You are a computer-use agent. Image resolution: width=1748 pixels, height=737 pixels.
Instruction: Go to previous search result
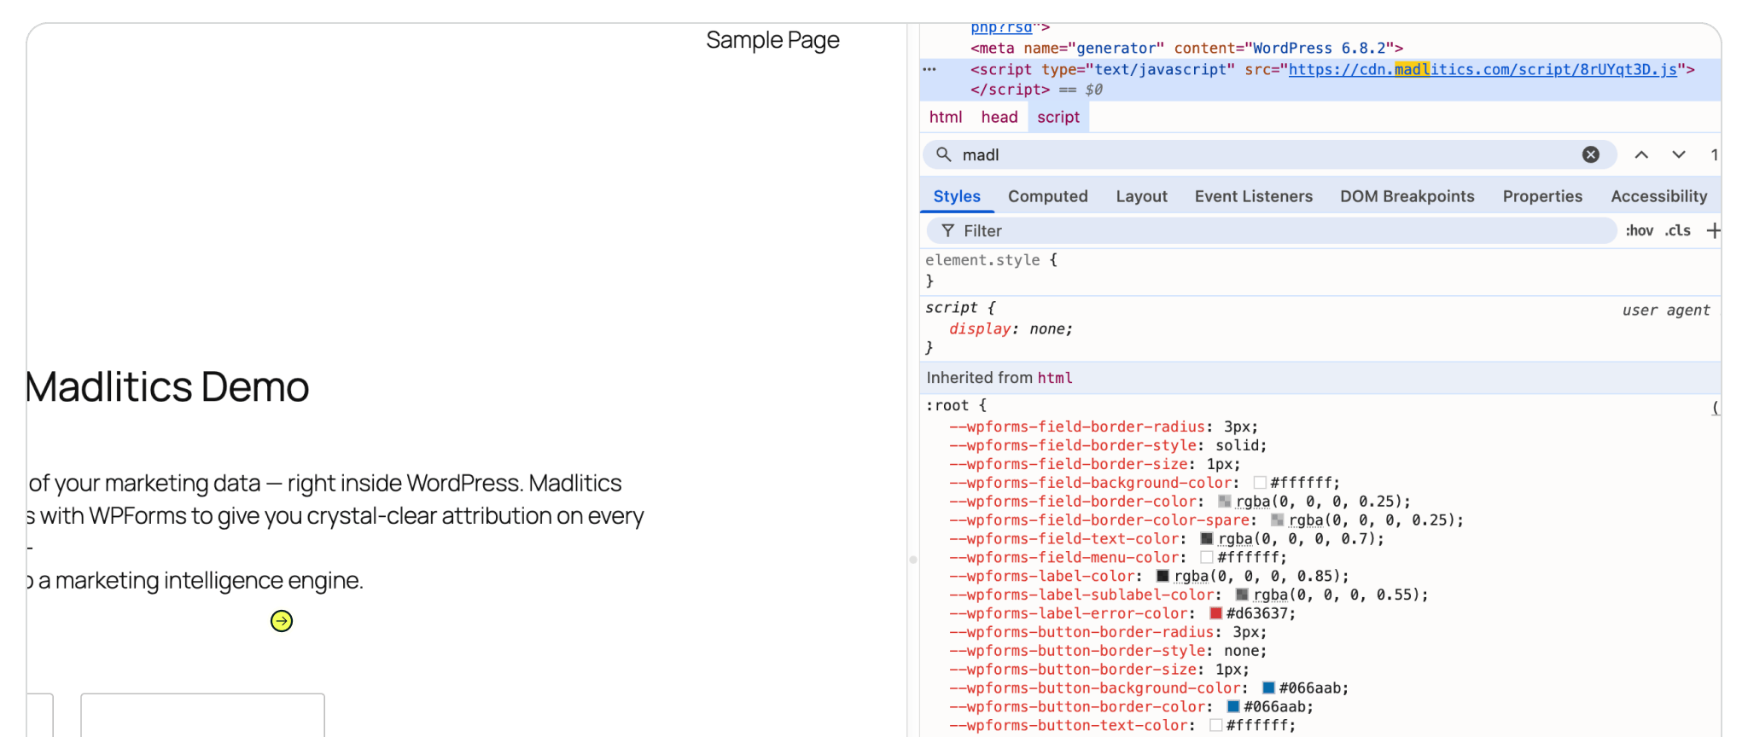(1641, 154)
